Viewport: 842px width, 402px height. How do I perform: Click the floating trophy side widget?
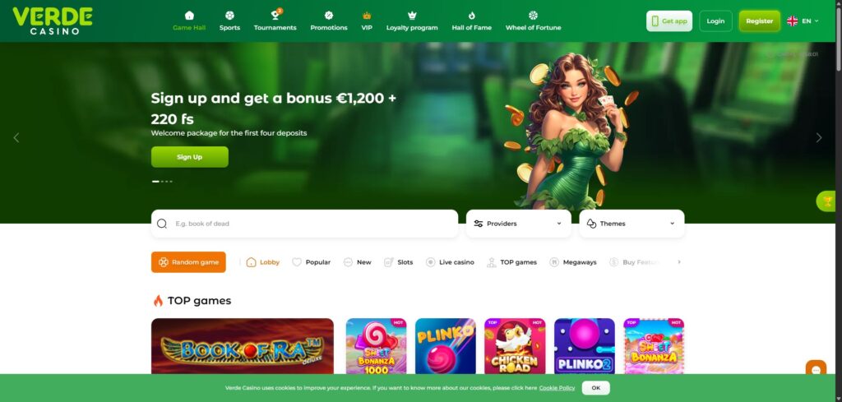point(827,201)
